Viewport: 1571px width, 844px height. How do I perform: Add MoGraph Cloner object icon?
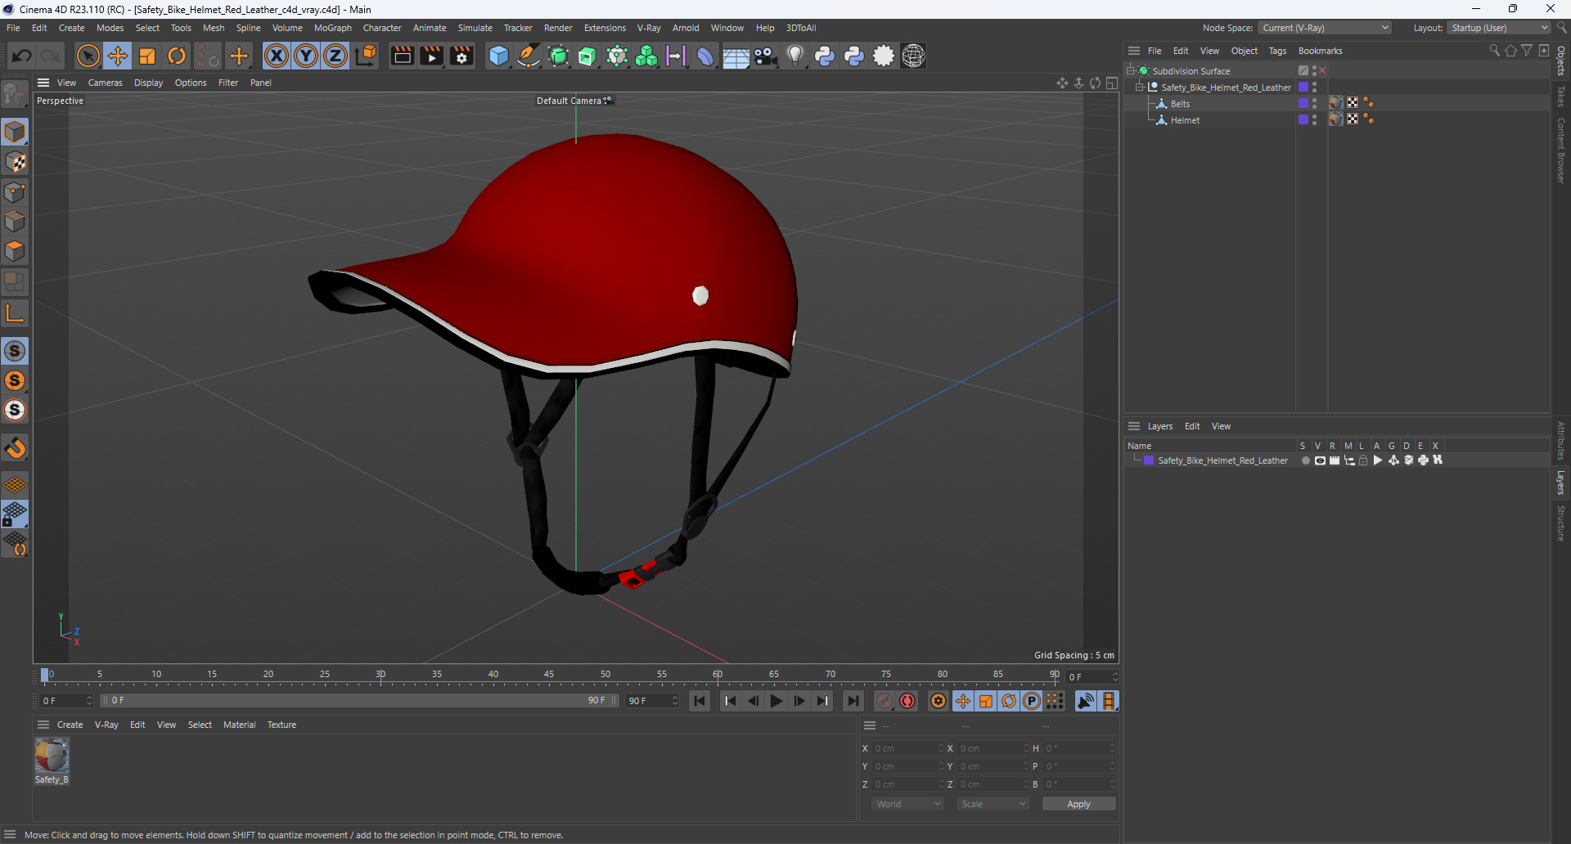(646, 56)
